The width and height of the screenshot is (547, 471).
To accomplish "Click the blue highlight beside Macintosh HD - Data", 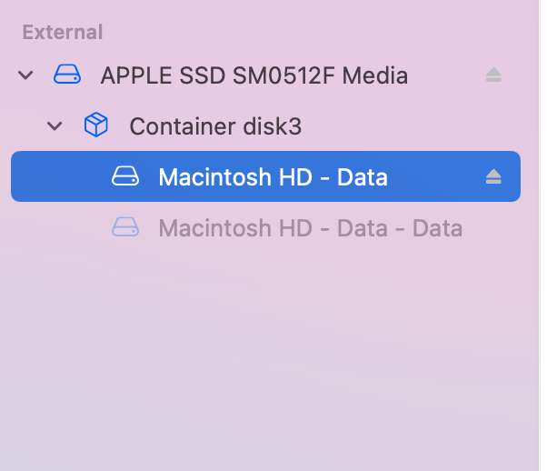I will 436,176.
